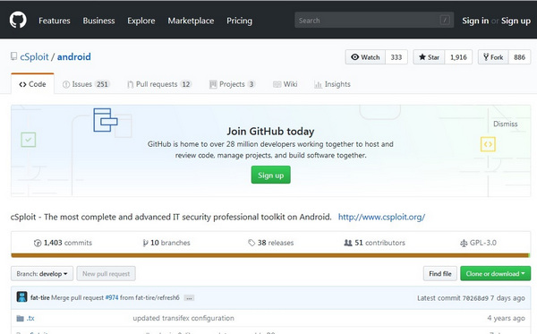The height and width of the screenshot is (334, 537).
Task: Open the Issues tab
Action: [x=86, y=84]
